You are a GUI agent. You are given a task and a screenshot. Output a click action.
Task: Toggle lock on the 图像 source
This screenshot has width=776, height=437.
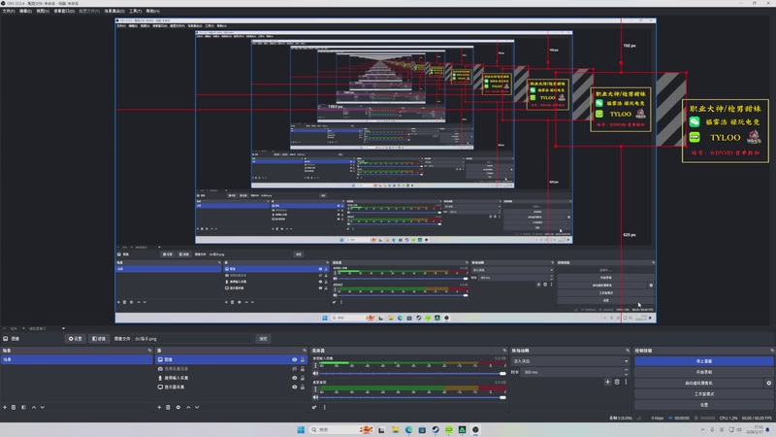click(x=303, y=359)
